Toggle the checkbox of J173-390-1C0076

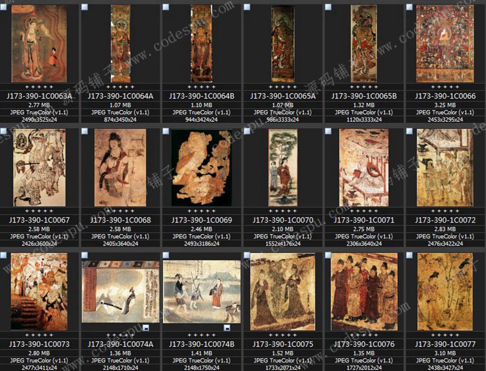point(328,255)
